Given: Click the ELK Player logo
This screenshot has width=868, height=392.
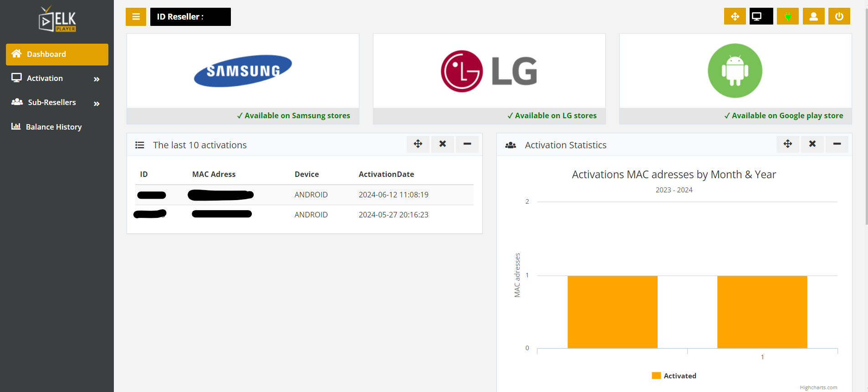Looking at the screenshot, I should pyautogui.click(x=57, y=19).
